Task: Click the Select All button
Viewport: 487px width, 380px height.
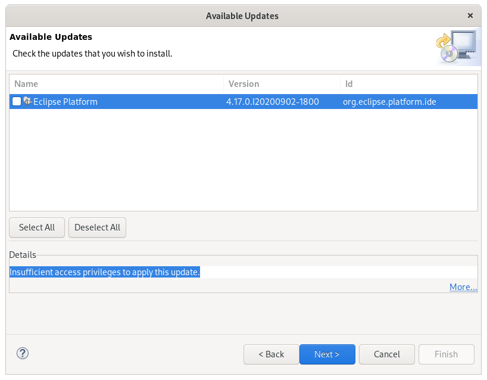Action: point(37,228)
